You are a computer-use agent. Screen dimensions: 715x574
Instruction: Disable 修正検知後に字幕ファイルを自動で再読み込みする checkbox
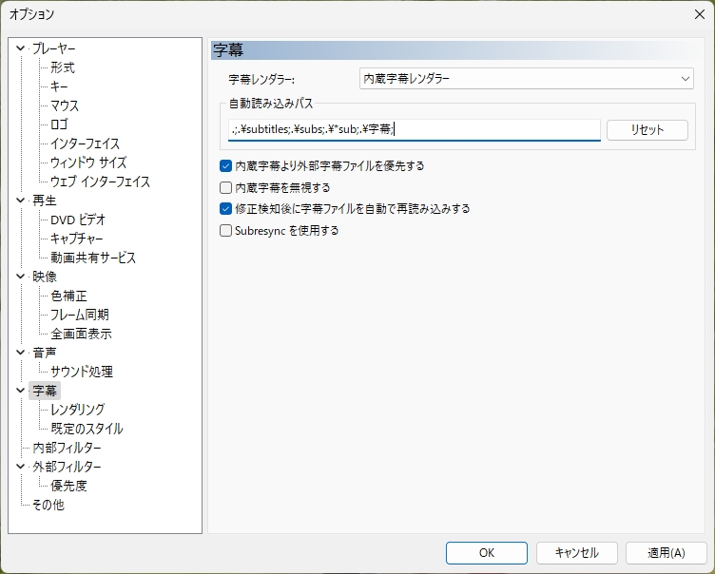(226, 208)
